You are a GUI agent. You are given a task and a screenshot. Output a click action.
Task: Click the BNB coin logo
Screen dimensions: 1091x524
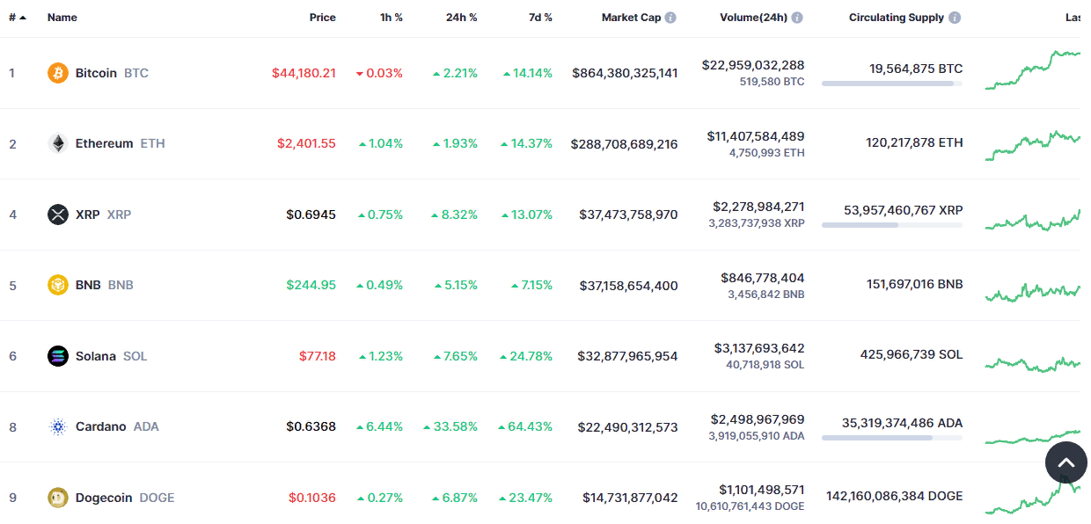click(58, 285)
